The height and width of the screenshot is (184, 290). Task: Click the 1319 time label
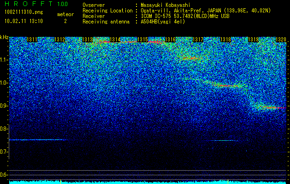pos(254,40)
